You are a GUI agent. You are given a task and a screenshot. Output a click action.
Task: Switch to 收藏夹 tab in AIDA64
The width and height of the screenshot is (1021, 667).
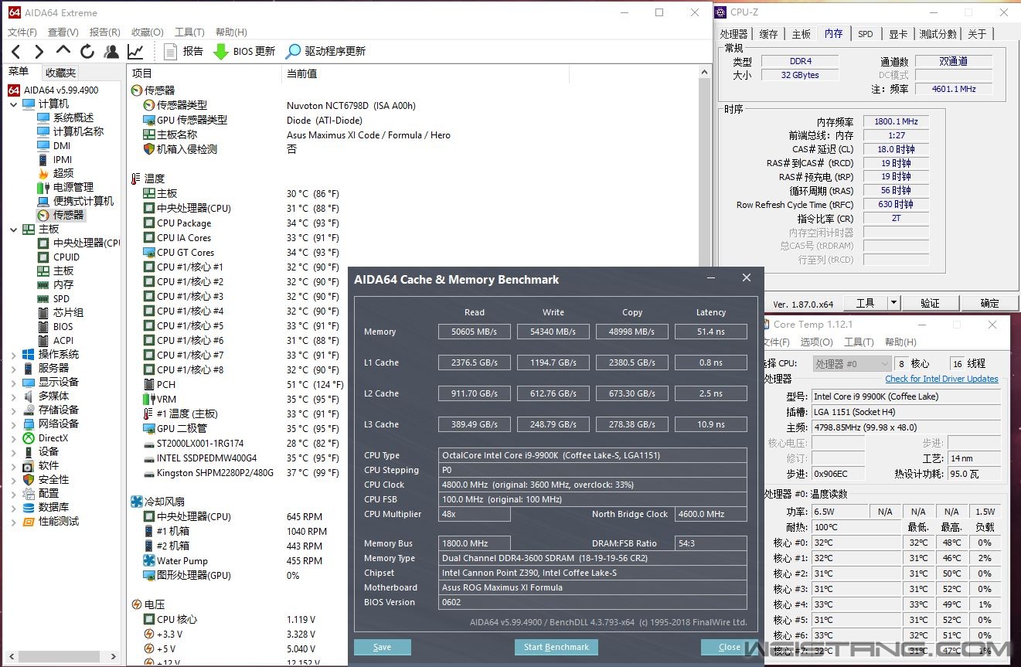60,73
